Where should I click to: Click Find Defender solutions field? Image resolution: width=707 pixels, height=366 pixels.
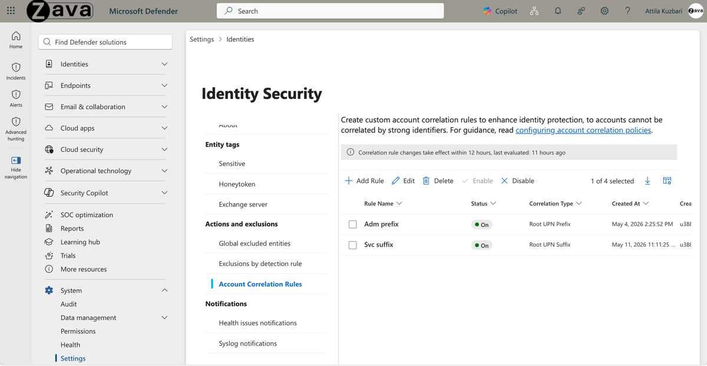(105, 42)
